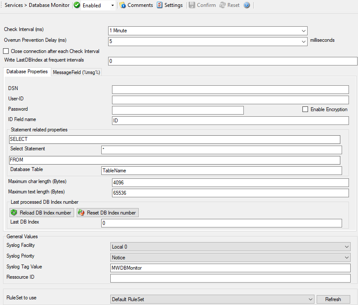Select the Database Properties tab
Screen dimensions: 358x305
(27, 72)
